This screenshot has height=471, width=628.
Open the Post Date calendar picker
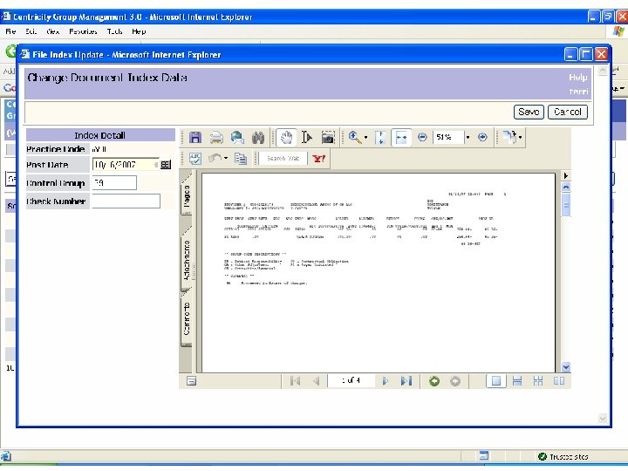166,165
